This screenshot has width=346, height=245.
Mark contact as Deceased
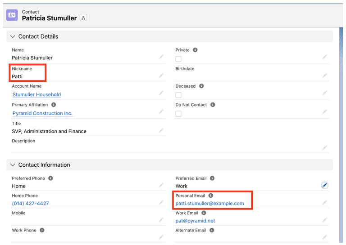point(178,95)
